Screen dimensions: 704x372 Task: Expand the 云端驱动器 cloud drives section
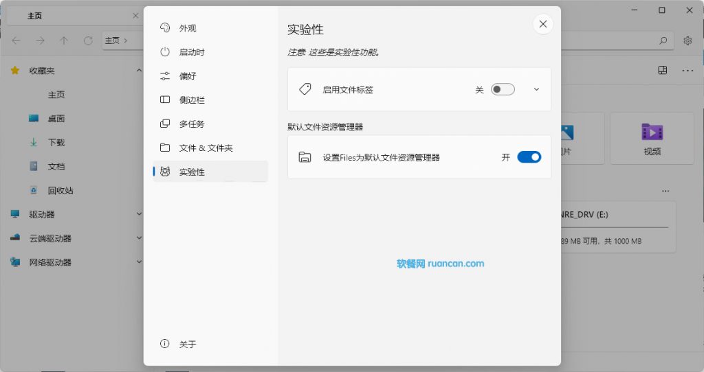pos(139,238)
